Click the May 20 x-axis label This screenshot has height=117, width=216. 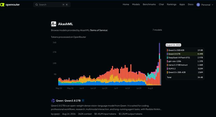[x=59, y=88]
